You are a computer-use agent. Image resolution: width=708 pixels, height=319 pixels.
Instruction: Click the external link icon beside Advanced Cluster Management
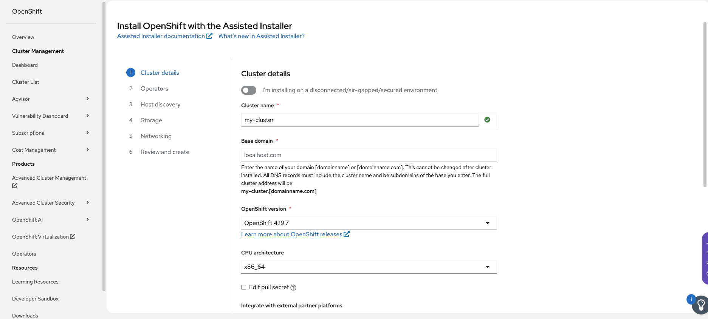coord(14,185)
